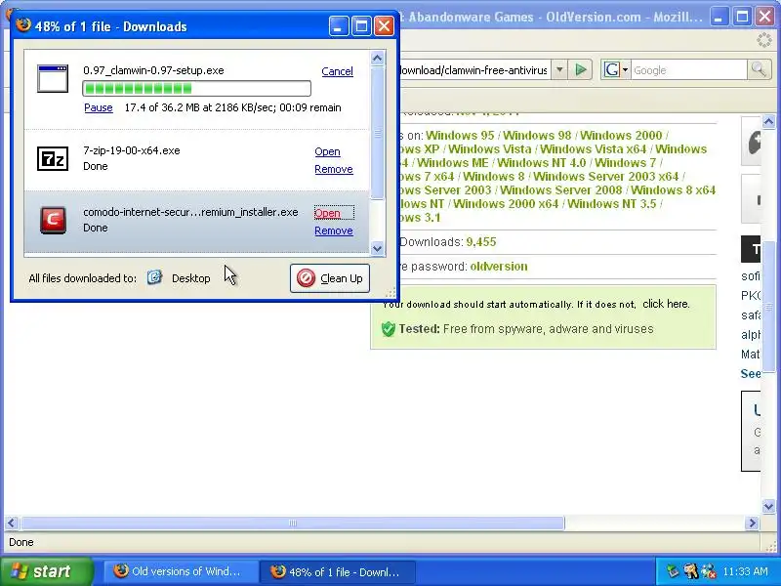Open the Windows 95 link
The width and height of the screenshot is (781, 586).
click(x=460, y=135)
